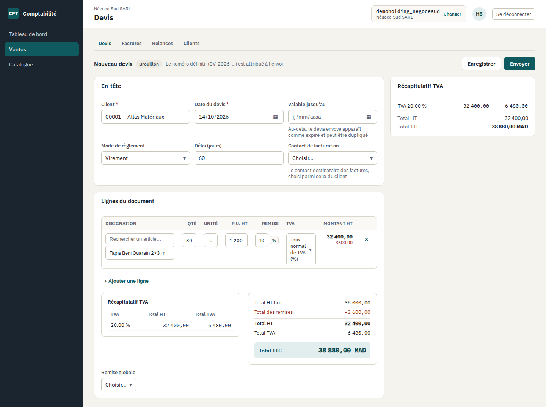The width and height of the screenshot is (546, 407).
Task: Open calendar picker for Valable jusqu'au
Action: [369, 117]
